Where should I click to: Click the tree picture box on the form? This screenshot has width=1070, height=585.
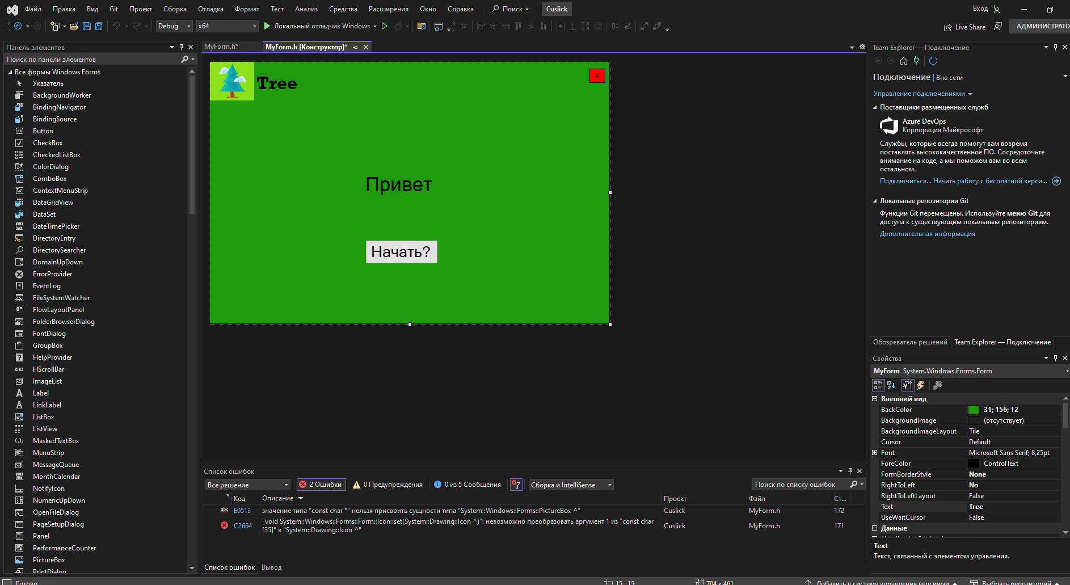[x=232, y=81]
